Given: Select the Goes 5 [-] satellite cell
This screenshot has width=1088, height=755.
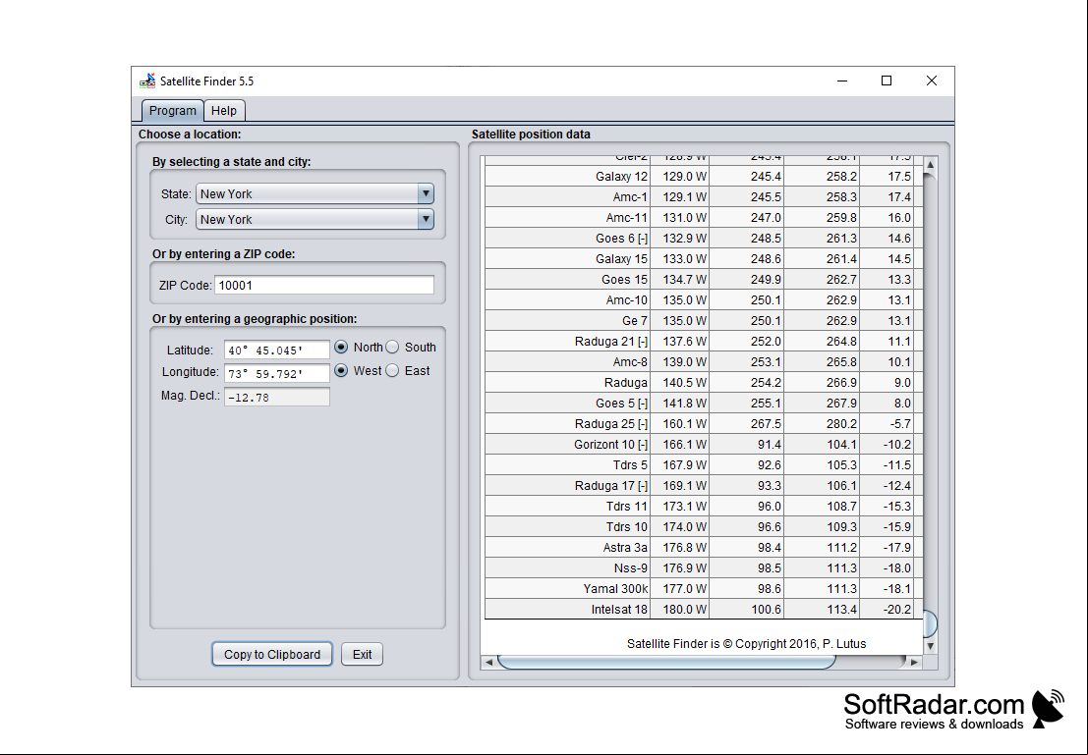Looking at the screenshot, I should 568,404.
